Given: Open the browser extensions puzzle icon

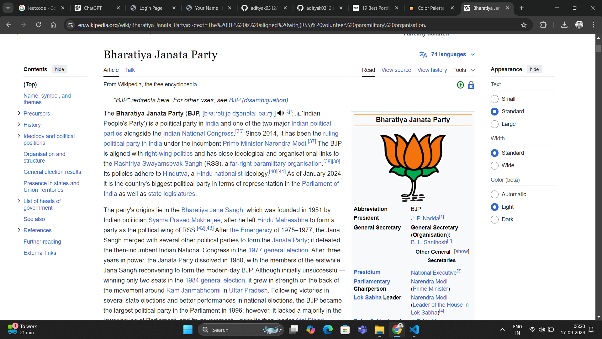Looking at the screenshot, I should (543, 25).
